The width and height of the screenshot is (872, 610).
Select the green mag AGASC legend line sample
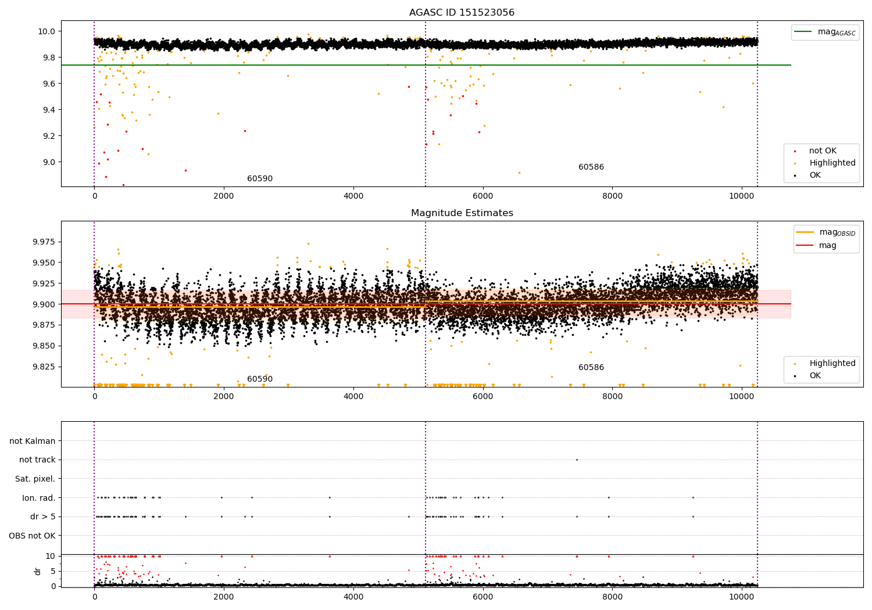pyautogui.click(x=803, y=32)
